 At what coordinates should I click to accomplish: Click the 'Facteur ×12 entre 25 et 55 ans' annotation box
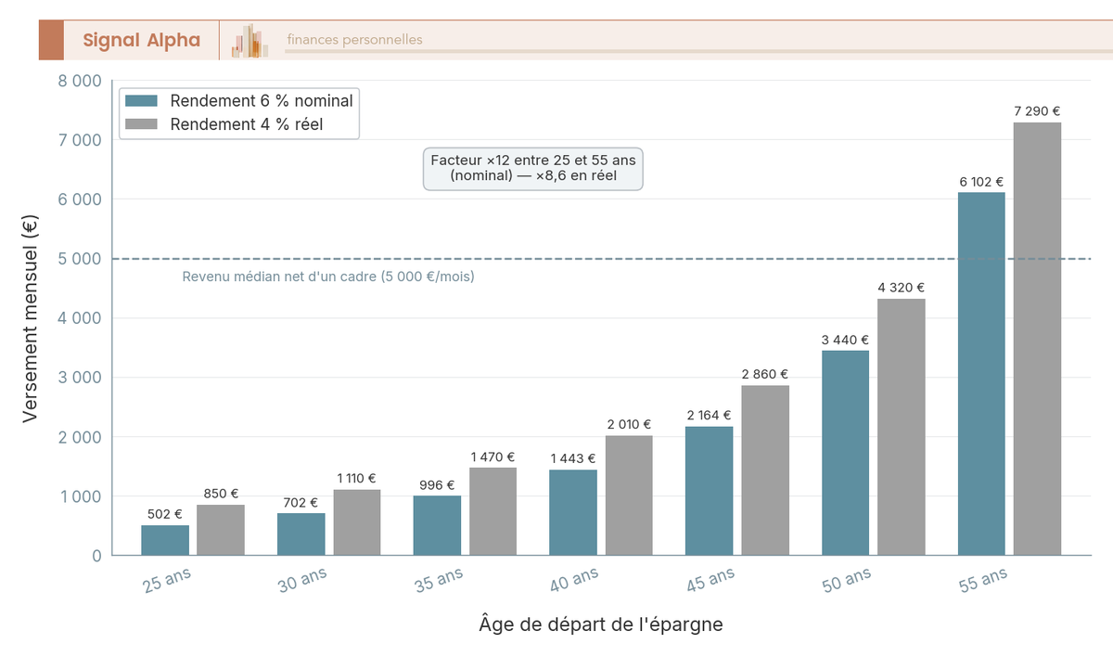pyautogui.click(x=533, y=168)
